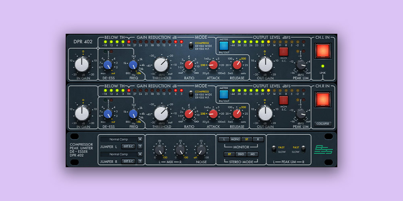The height and width of the screenshot is (201, 403).
Task: Open the JUMPER L help question mark
Action: coord(140,146)
